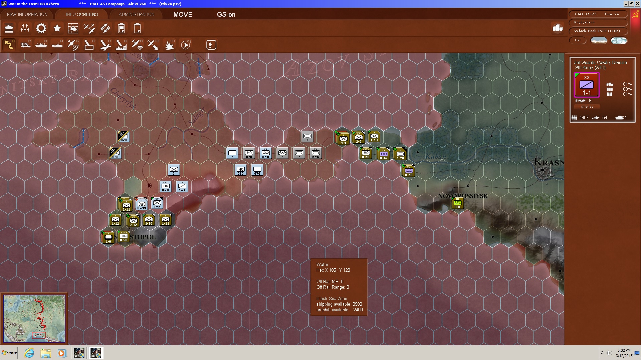Switch to the Info Screens tab
The image size is (641, 360).
coord(82,14)
